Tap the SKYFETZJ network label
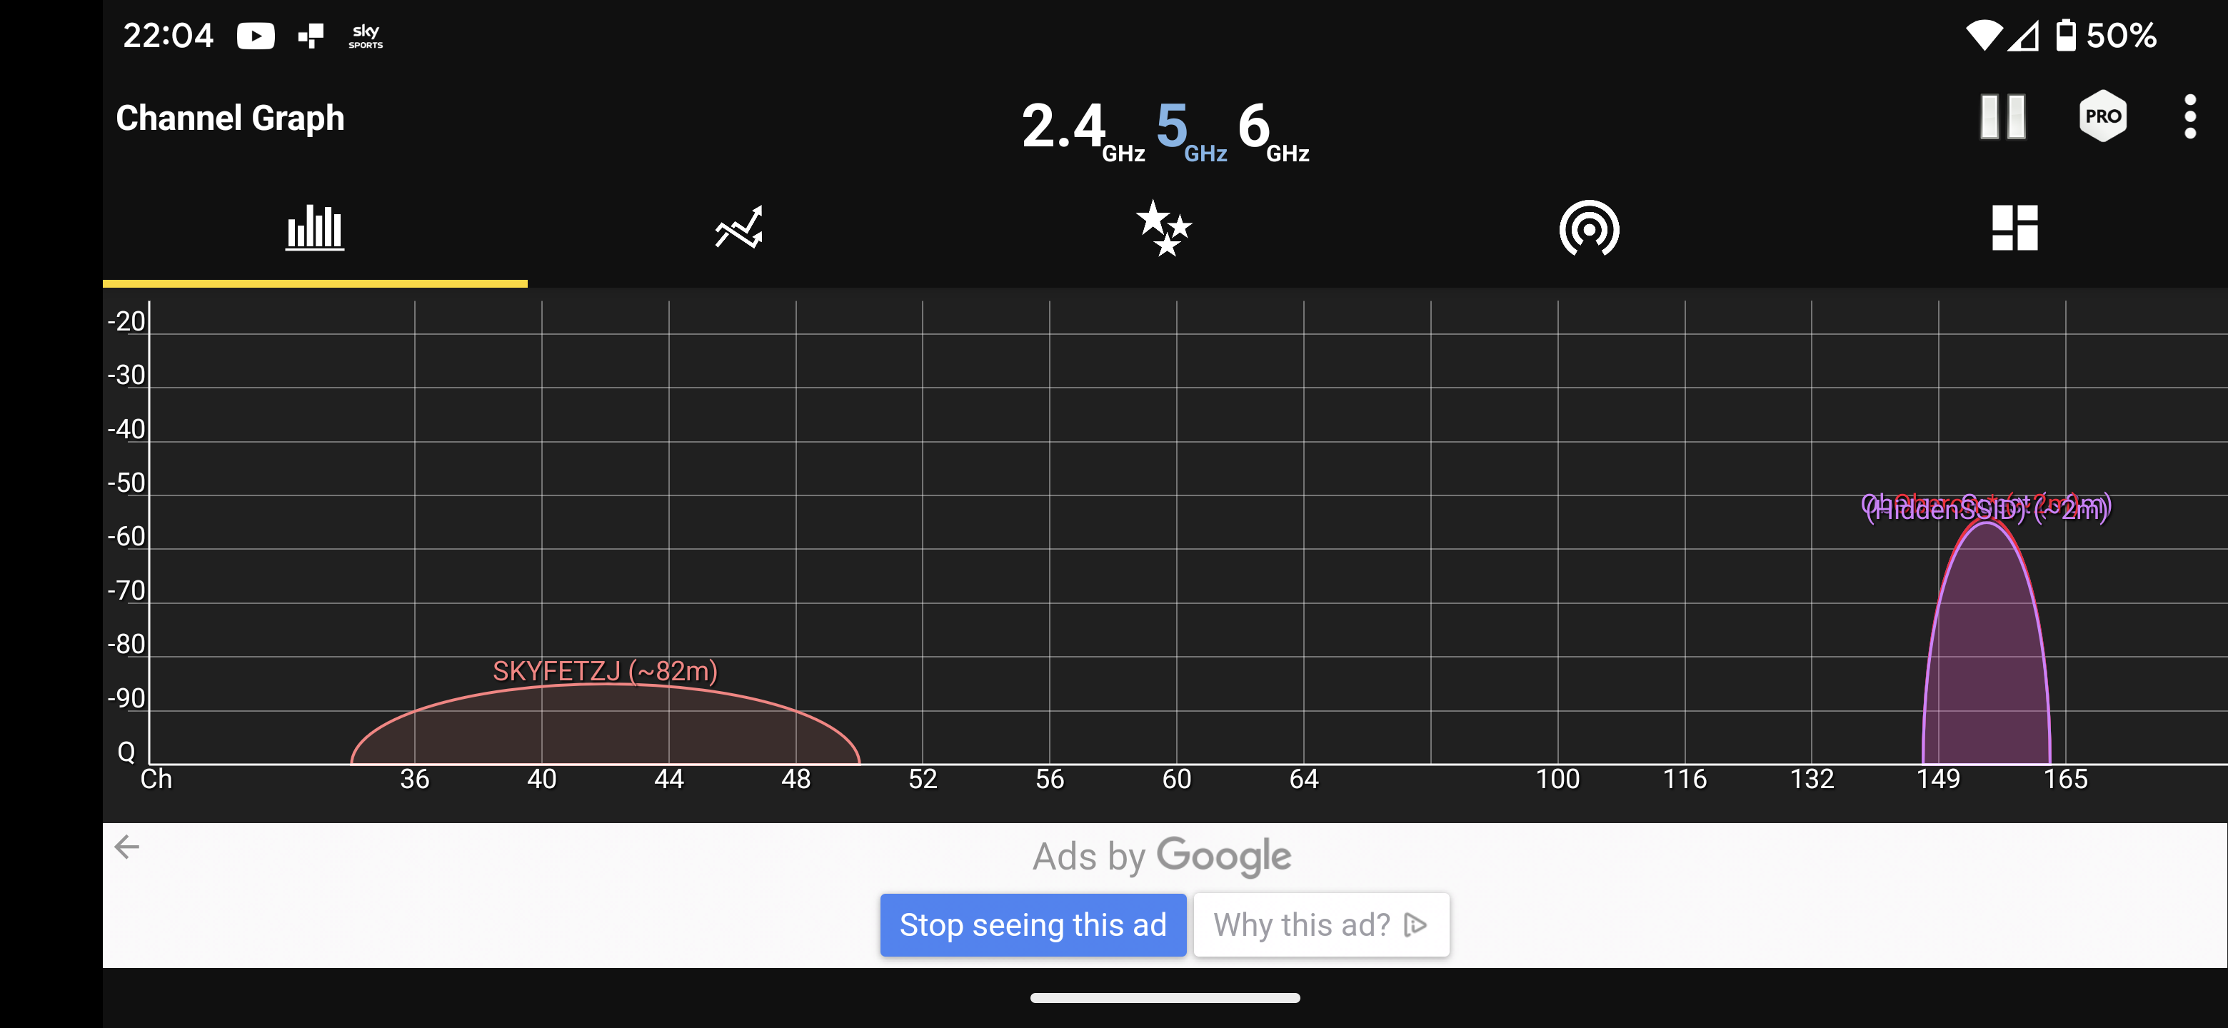This screenshot has width=2228, height=1028. pyautogui.click(x=605, y=671)
